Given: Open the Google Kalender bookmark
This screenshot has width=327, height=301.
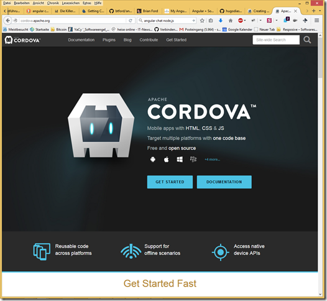Looking at the screenshot, I should tap(237, 29).
